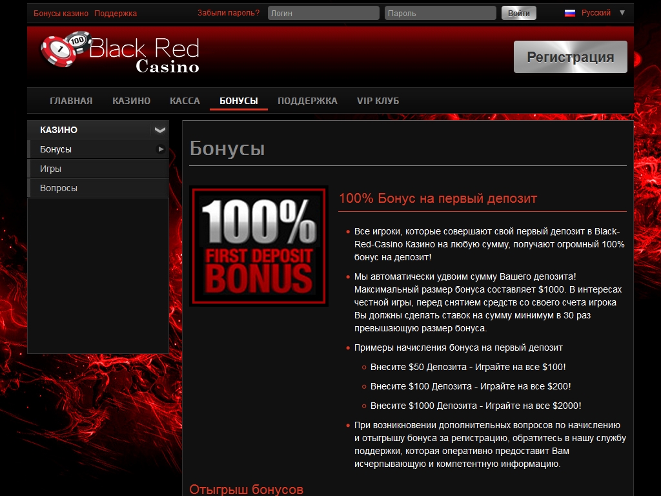Image resolution: width=661 pixels, height=496 pixels.
Task: Switch to the КАЗИНО navigation tab
Action: (x=131, y=101)
